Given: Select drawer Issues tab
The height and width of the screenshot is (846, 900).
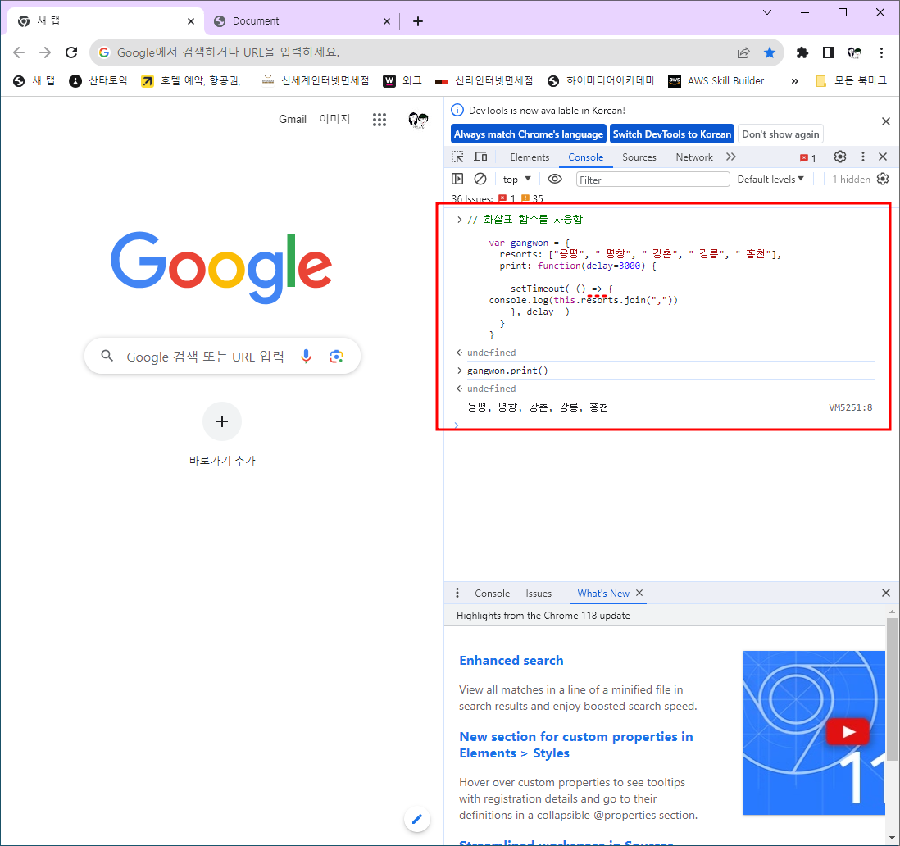Looking at the screenshot, I should (539, 593).
